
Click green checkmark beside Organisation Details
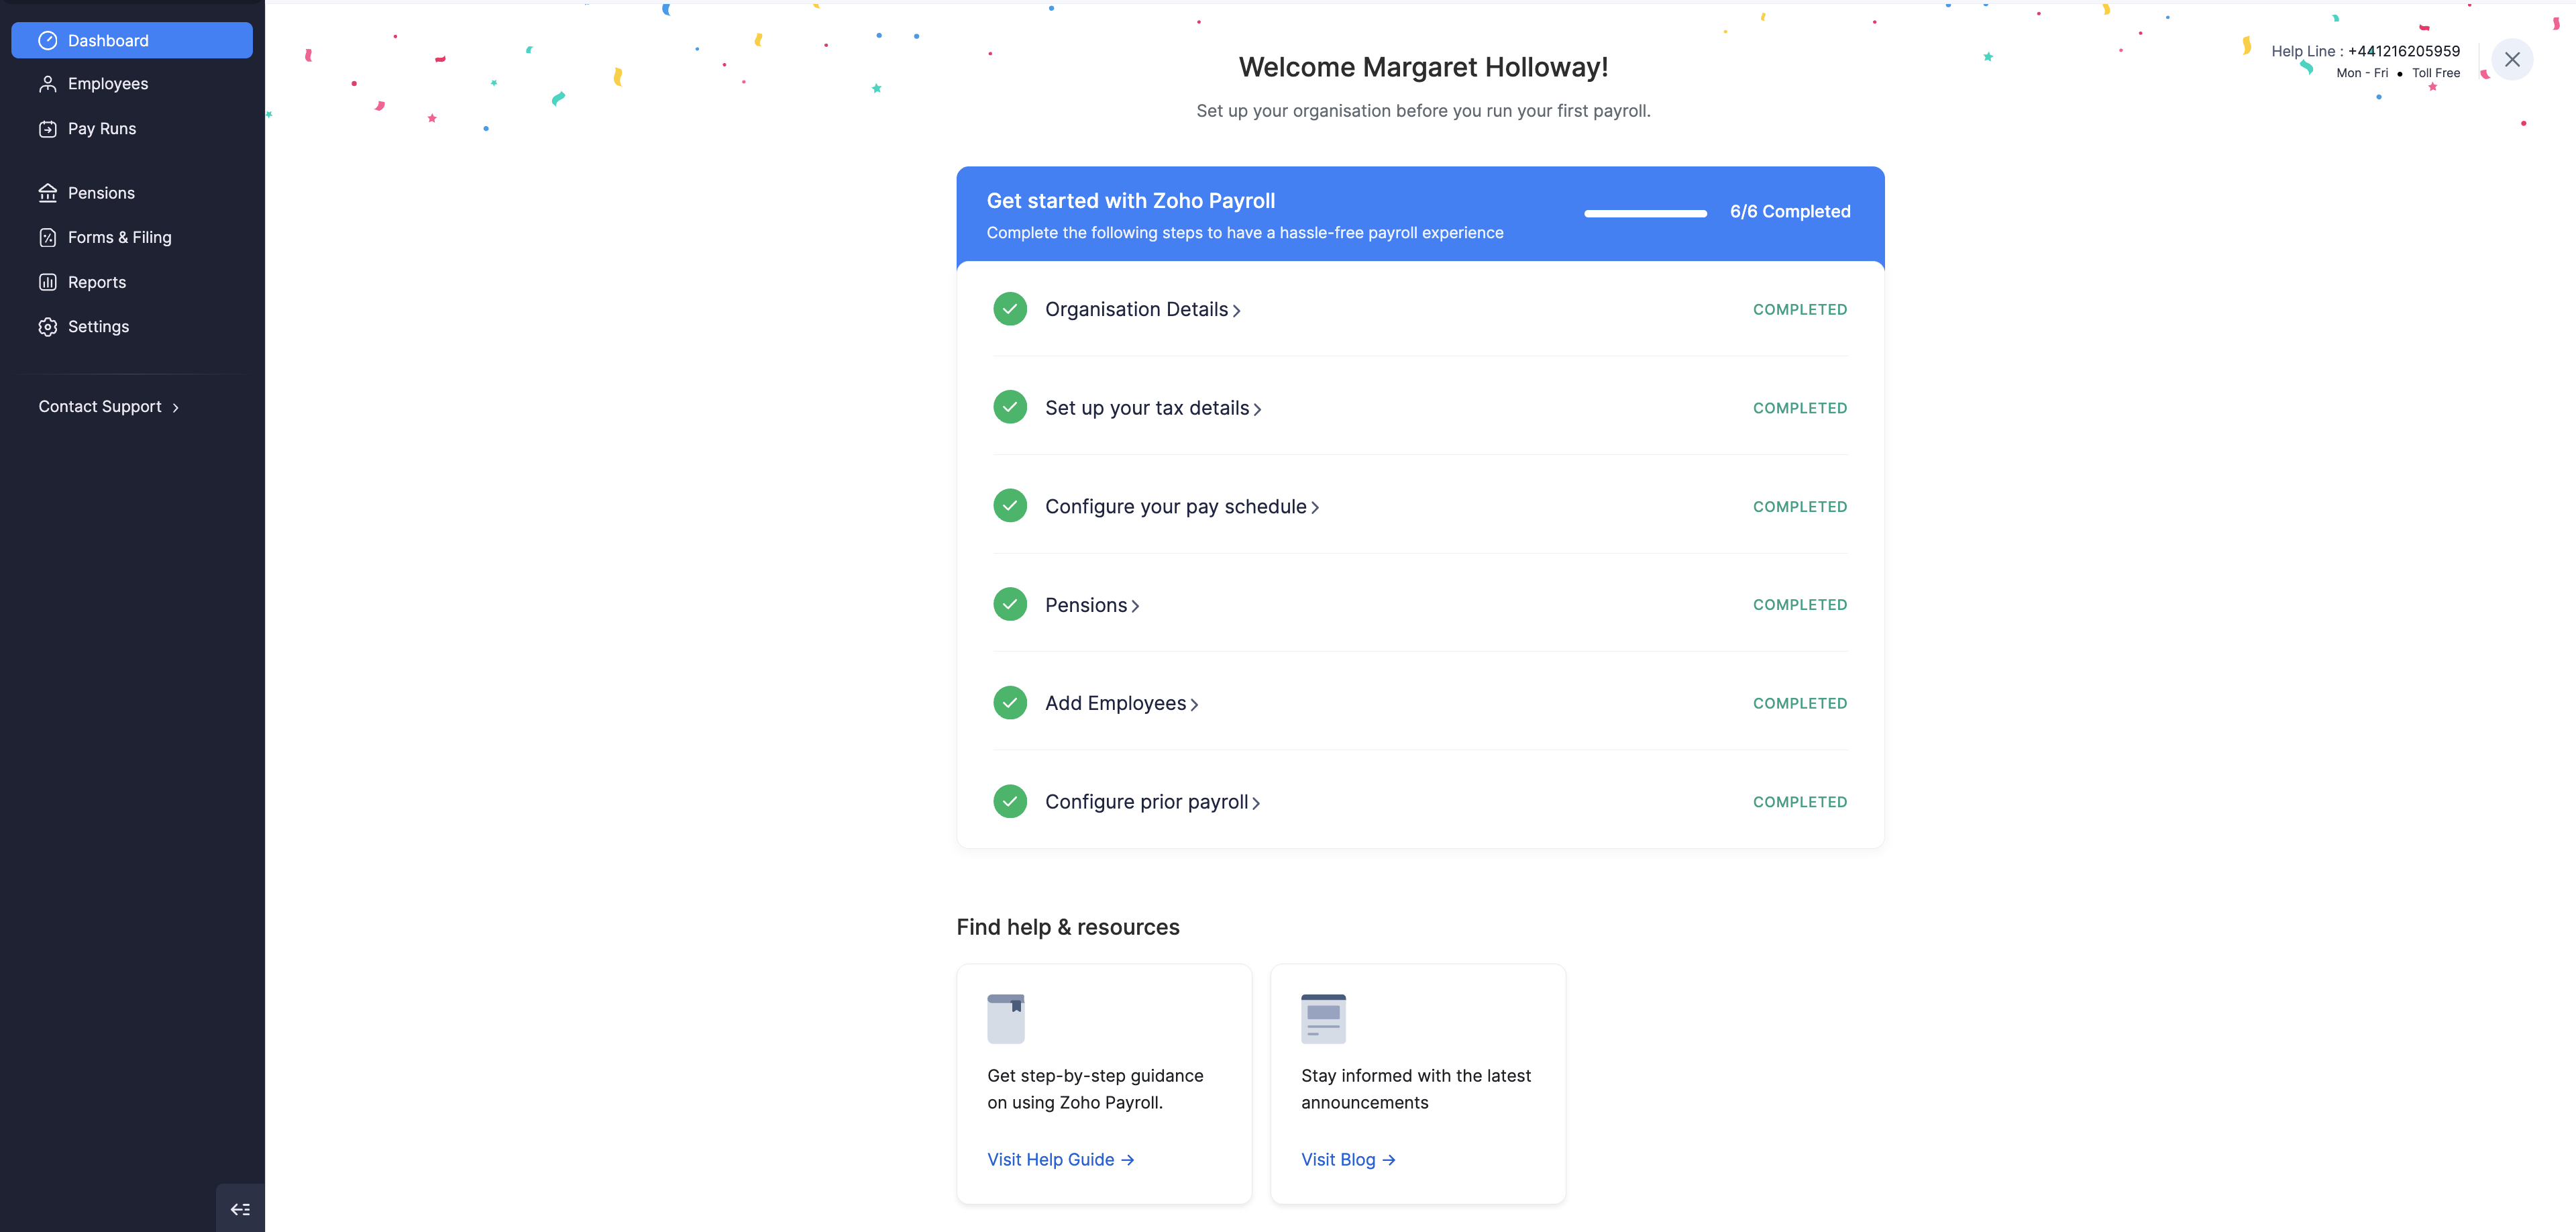pos(1010,309)
